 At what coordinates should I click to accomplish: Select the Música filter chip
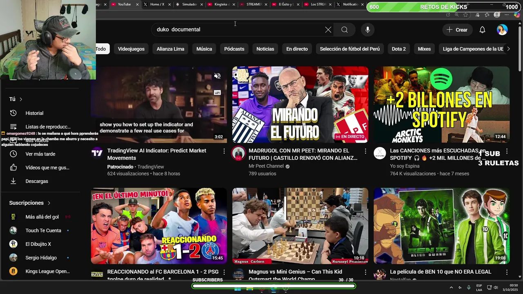coord(204,49)
